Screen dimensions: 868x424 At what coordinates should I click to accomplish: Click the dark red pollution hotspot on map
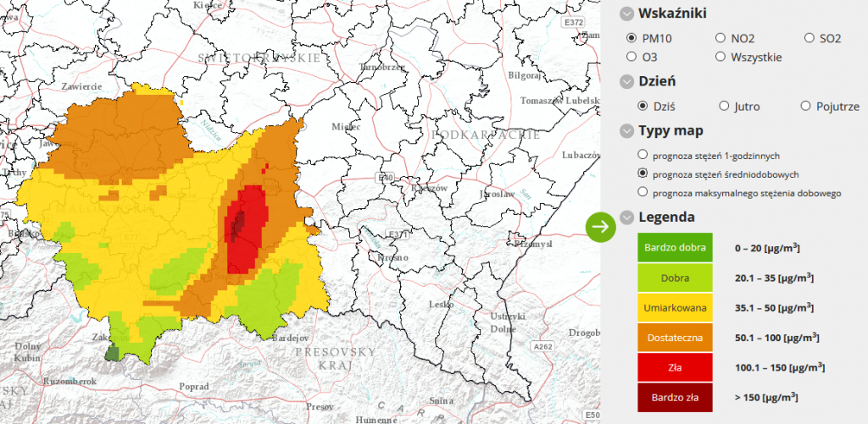(x=238, y=226)
